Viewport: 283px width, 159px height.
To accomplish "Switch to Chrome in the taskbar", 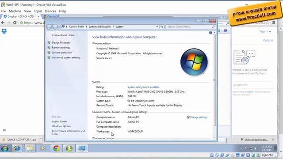I will click(x=56, y=148).
